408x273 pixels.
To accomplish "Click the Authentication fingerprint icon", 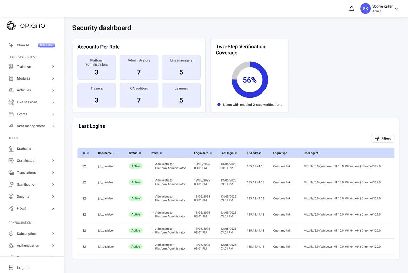I will tap(11, 246).
